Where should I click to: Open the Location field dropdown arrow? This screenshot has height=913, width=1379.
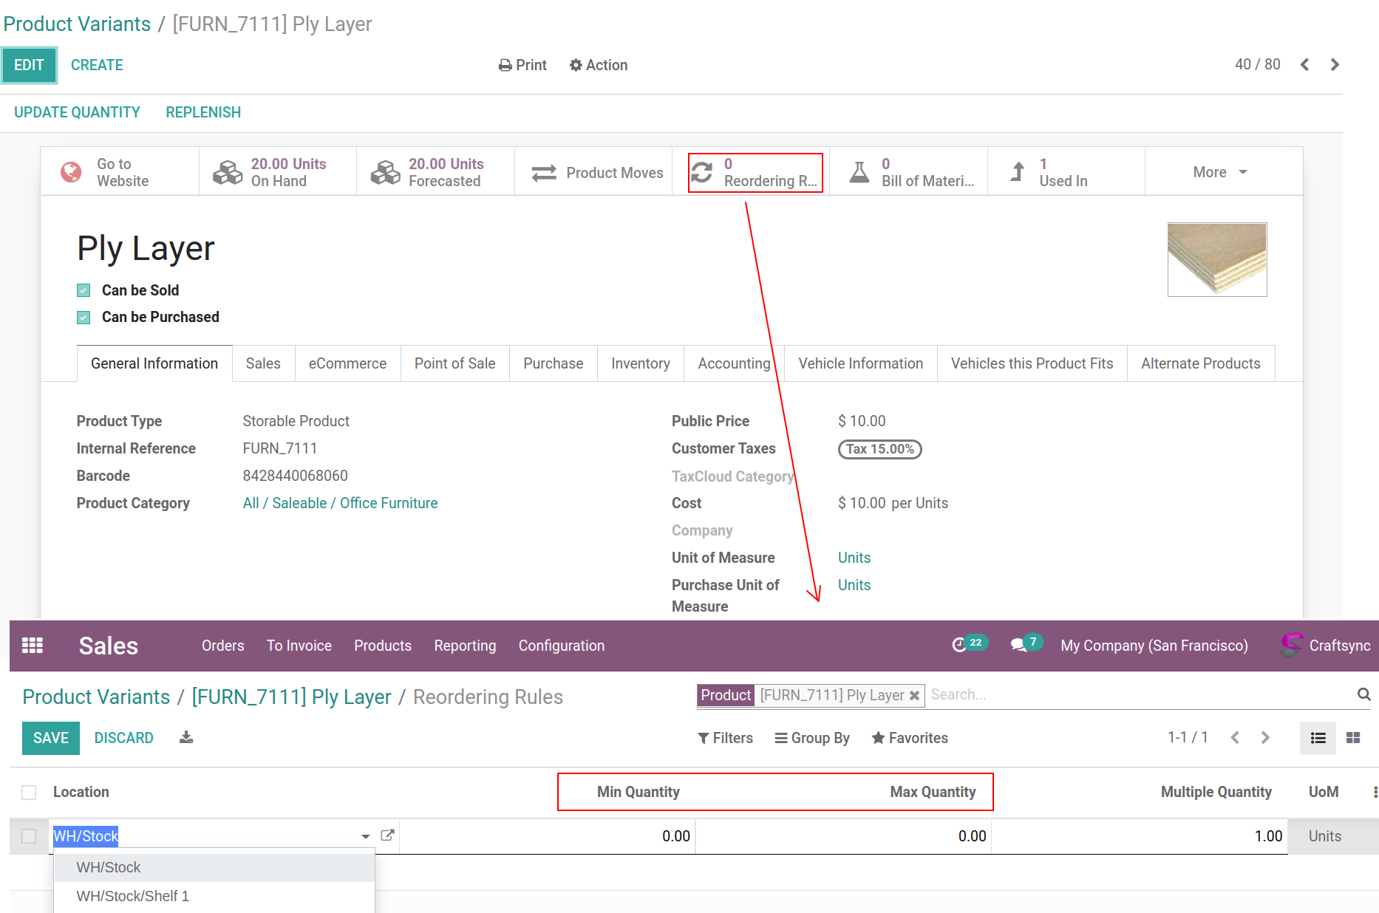click(x=365, y=836)
